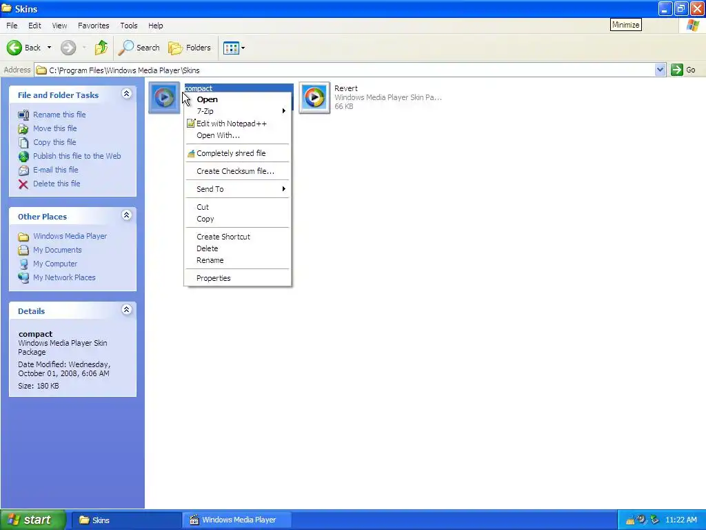Viewport: 706px width, 530px height.
Task: Collapse the Details panel
Action: coord(127,310)
